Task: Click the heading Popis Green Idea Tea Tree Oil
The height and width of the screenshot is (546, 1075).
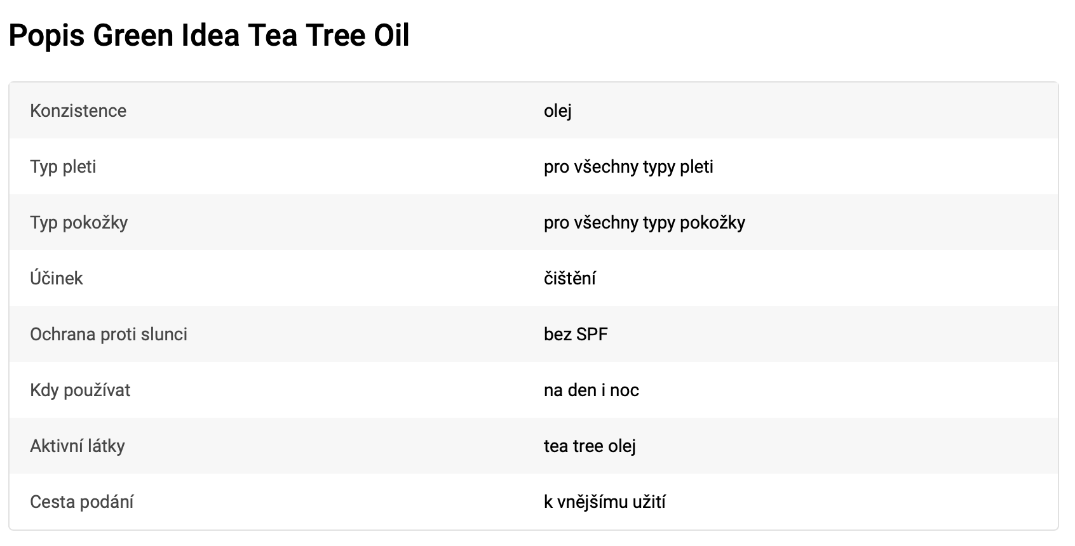Action: point(209,36)
